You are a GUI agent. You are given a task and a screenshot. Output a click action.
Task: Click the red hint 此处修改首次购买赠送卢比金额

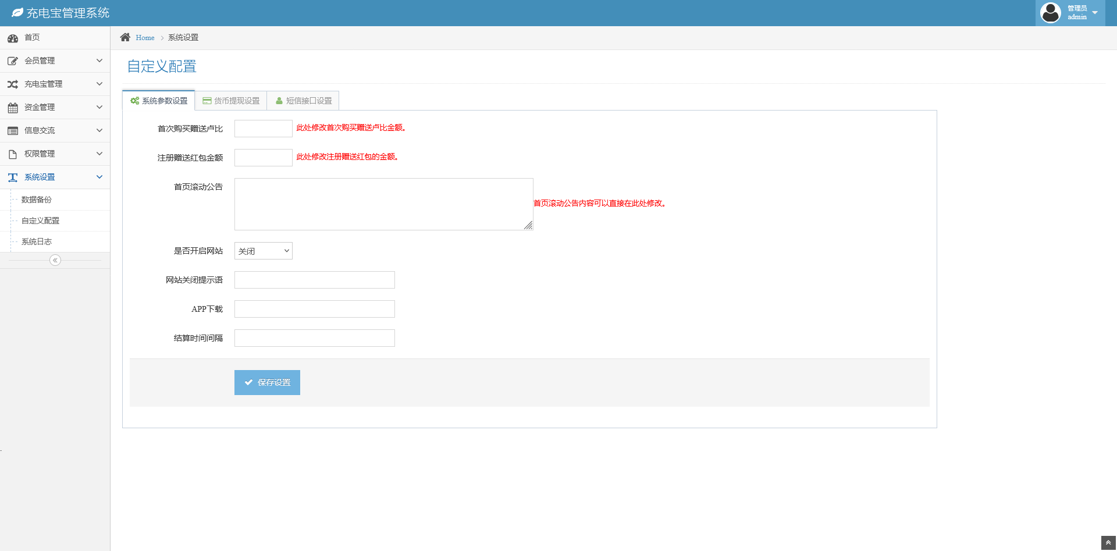(x=351, y=128)
